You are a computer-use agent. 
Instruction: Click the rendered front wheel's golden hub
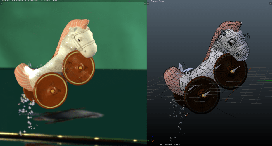pos(53,91)
